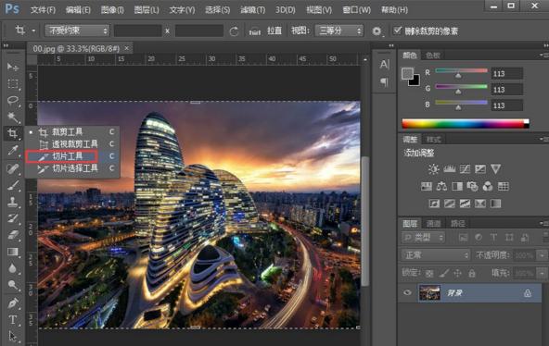The height and width of the screenshot is (346, 549).
Task: Select the Rectangular Marquee tool
Action: [x=13, y=84]
